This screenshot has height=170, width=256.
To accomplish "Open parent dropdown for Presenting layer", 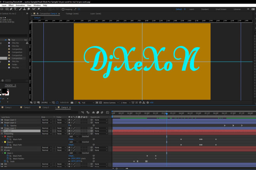I will point(101,134).
